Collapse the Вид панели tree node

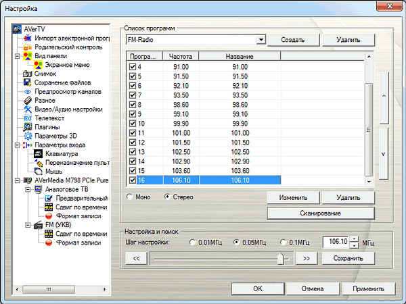(x=17, y=56)
